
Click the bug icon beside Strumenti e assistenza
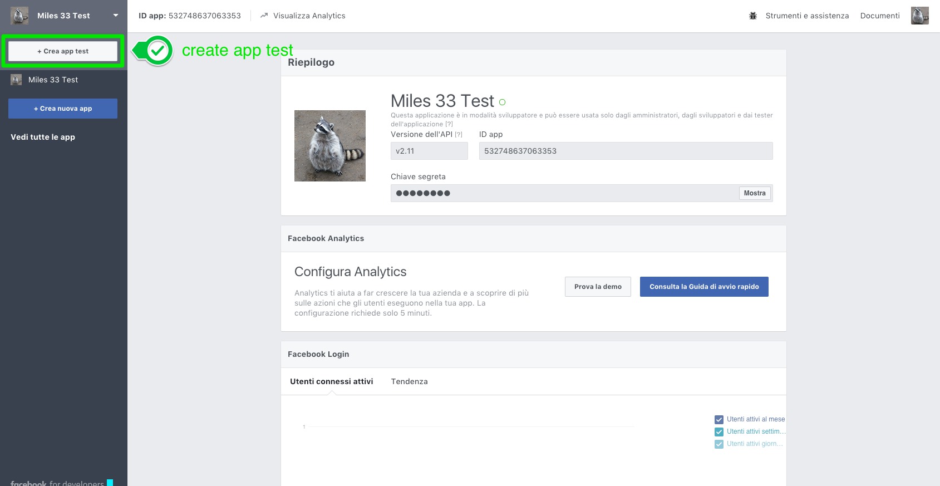[753, 16]
